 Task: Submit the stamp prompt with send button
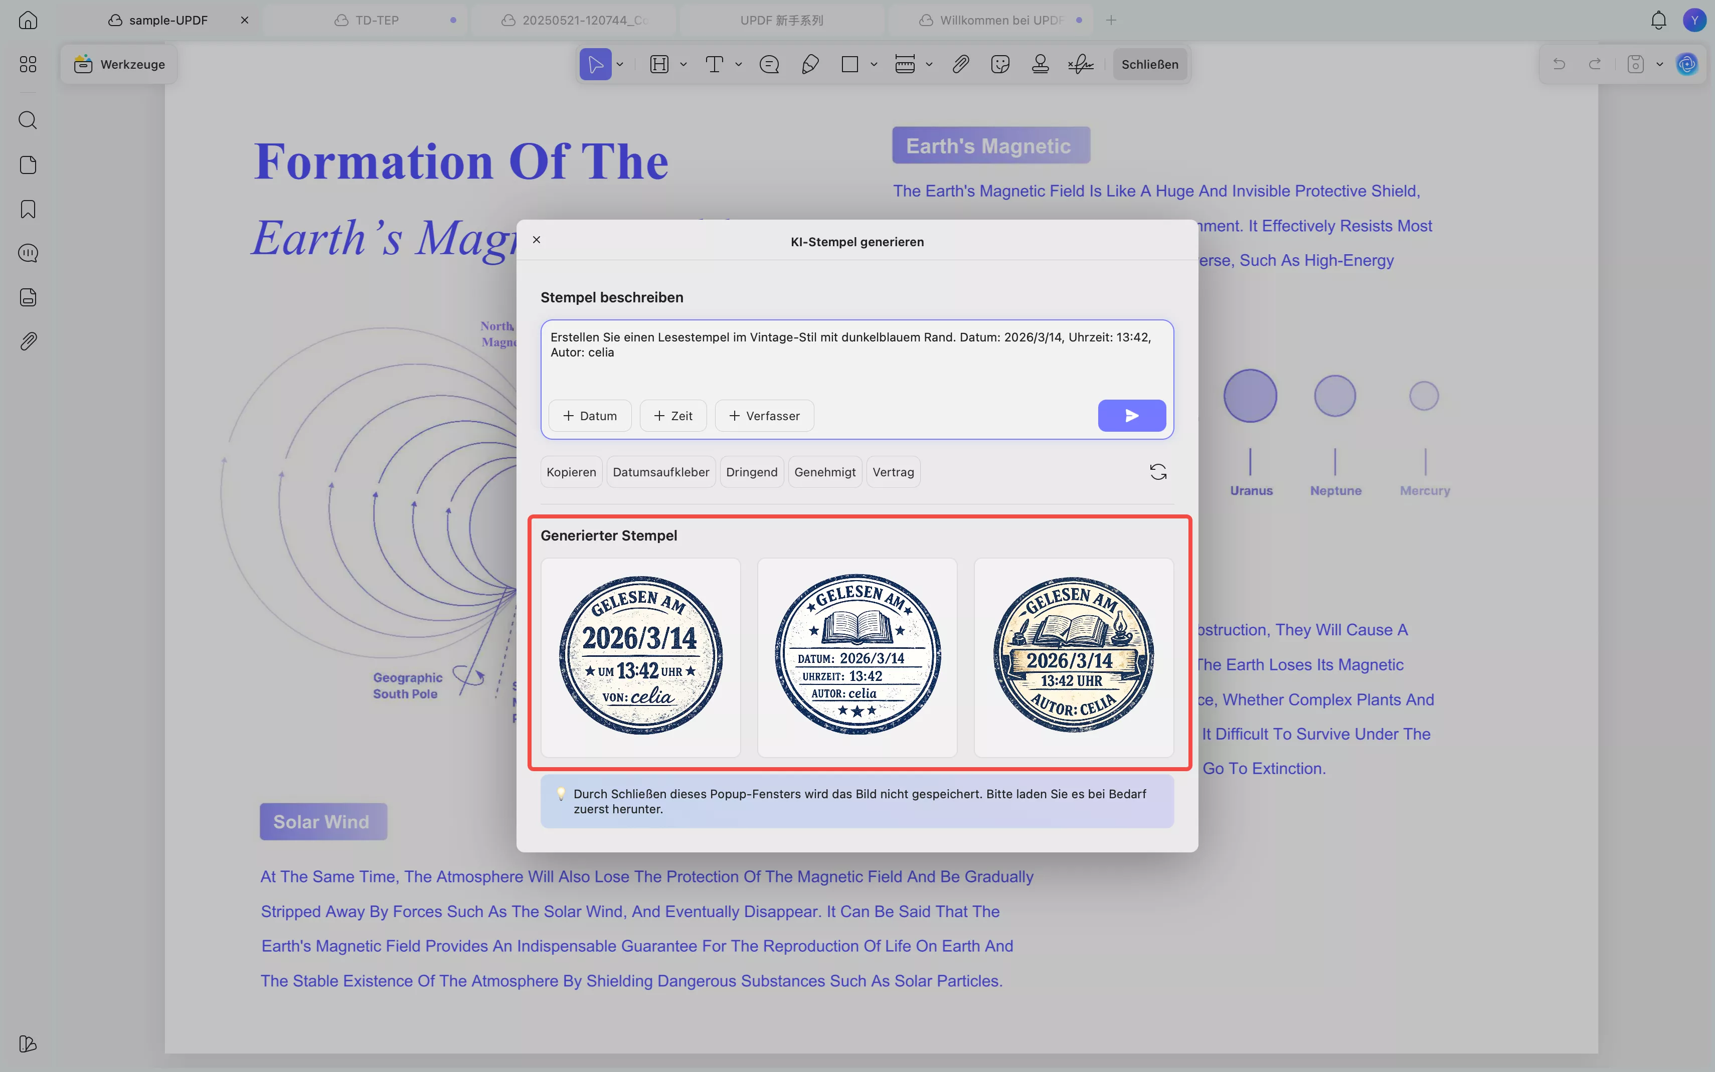pos(1131,416)
